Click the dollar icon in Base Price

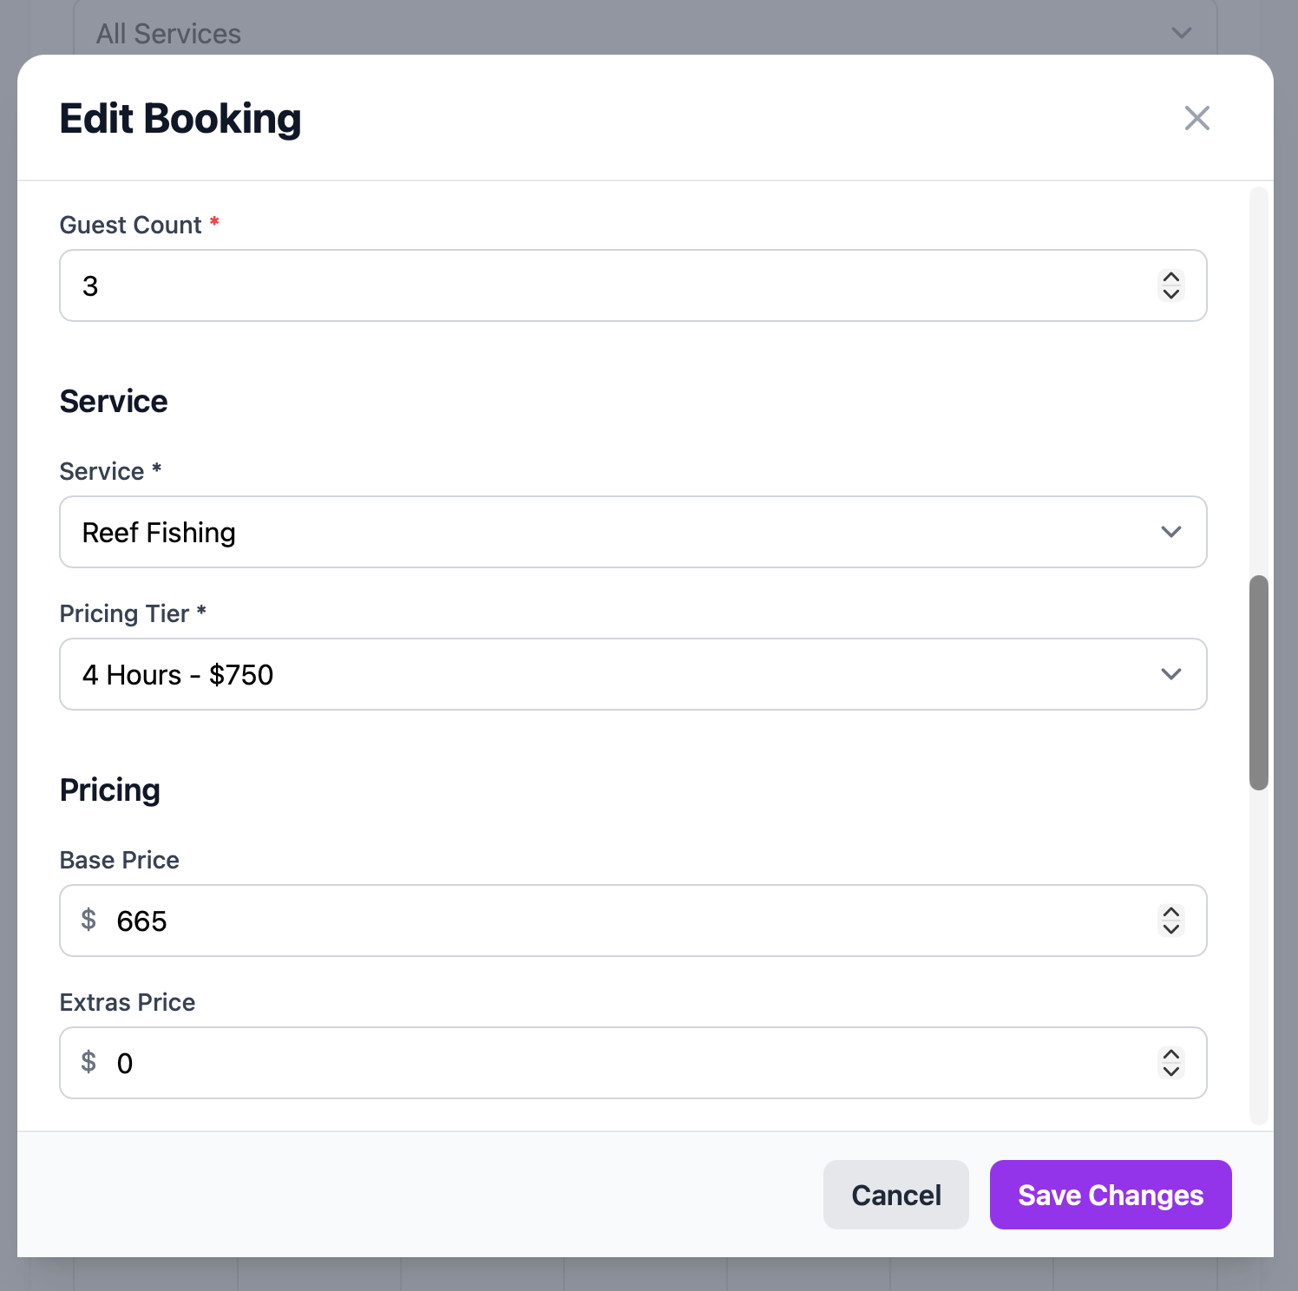[x=88, y=920]
